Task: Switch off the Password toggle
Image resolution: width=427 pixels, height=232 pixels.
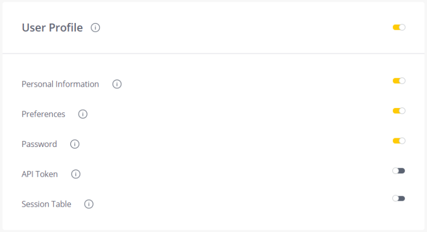Action: pos(399,141)
